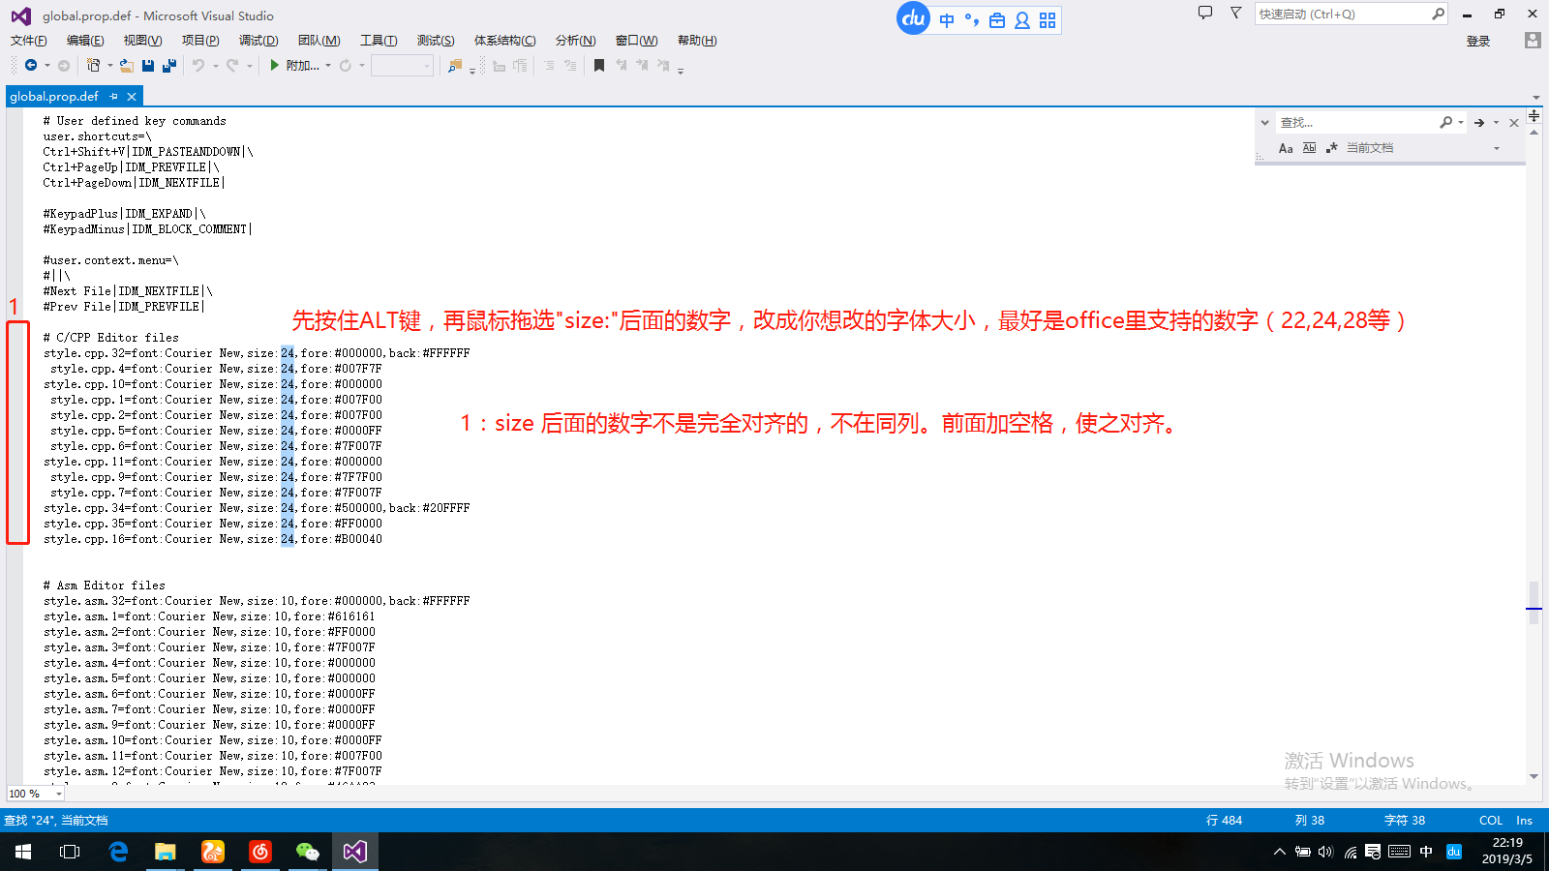Click the Open File folder icon
Viewport: 1549px width, 871px height.
(127, 65)
